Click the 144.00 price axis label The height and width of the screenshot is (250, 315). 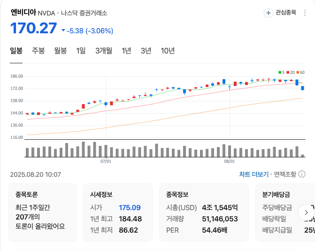pos(17,113)
